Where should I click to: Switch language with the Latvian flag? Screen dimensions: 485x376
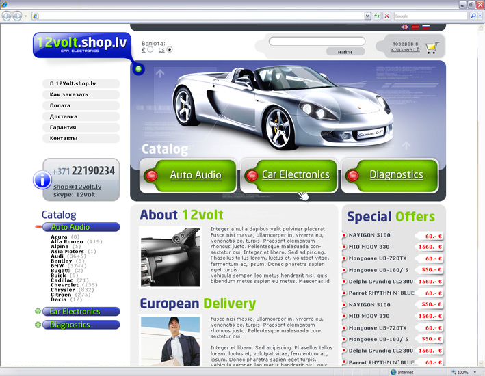click(x=415, y=27)
